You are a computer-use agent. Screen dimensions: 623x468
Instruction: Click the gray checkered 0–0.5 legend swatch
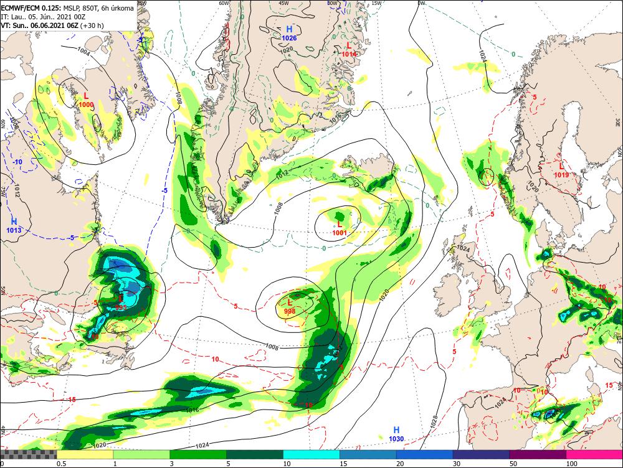(x=28, y=454)
